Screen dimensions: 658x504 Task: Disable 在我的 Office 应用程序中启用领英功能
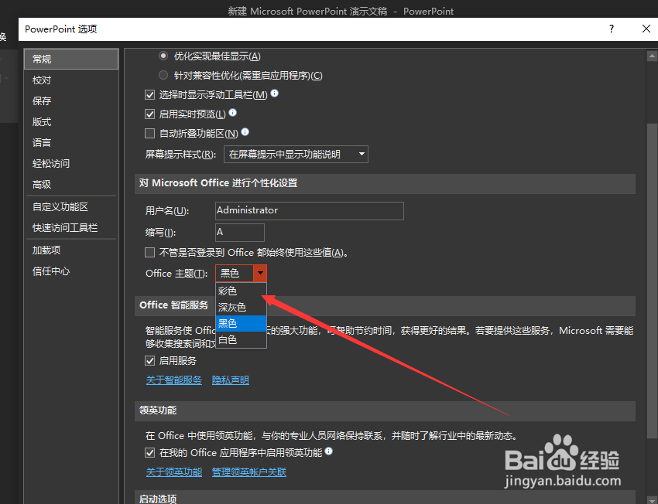[150, 453]
